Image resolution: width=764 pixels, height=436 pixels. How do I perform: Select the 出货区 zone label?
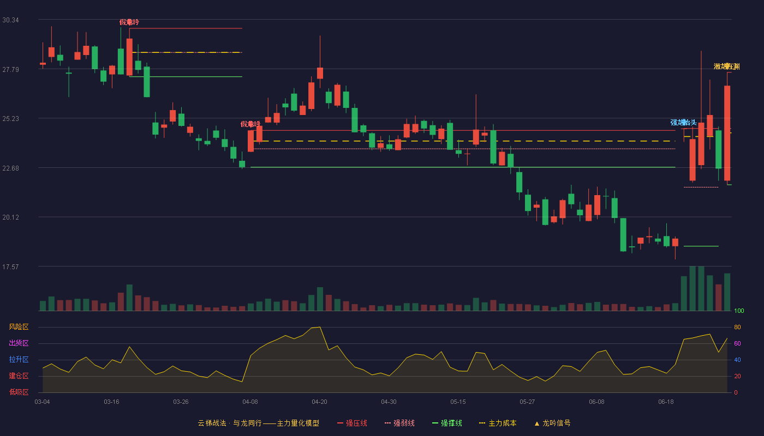19,343
